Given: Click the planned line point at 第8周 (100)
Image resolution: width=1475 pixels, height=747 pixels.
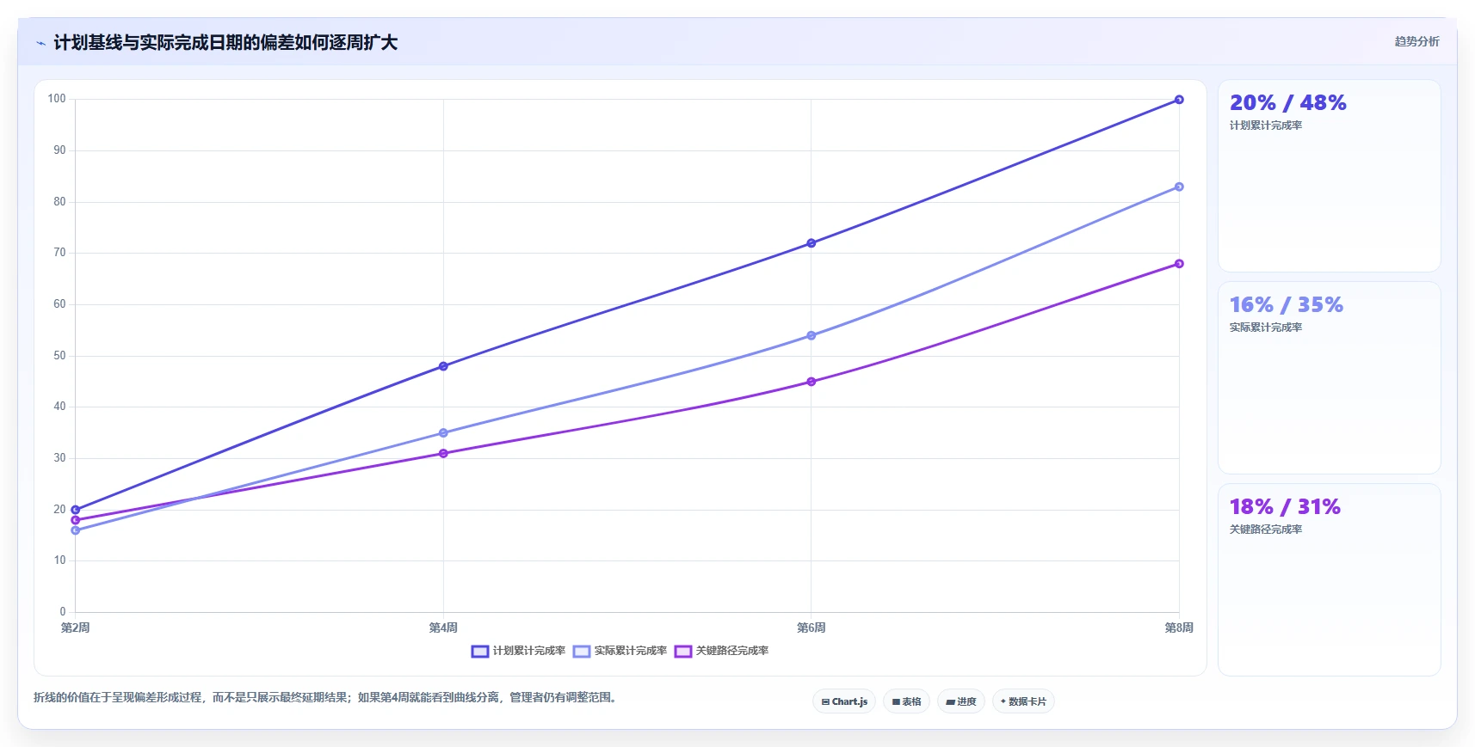Looking at the screenshot, I should [x=1179, y=100].
